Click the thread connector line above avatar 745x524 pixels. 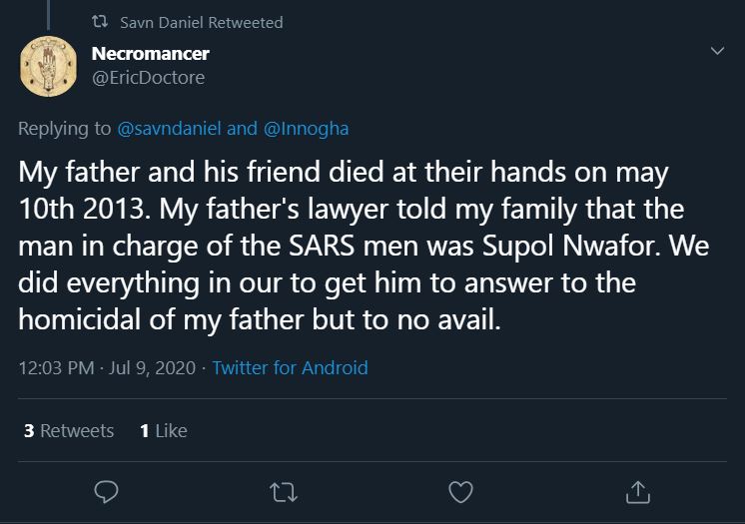pos(49,15)
